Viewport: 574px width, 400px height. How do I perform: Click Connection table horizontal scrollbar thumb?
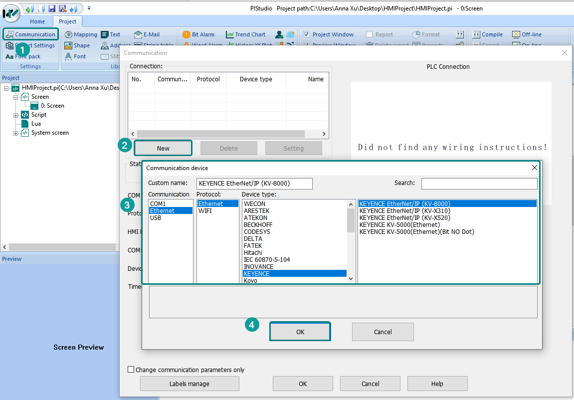pyautogui.click(x=221, y=134)
